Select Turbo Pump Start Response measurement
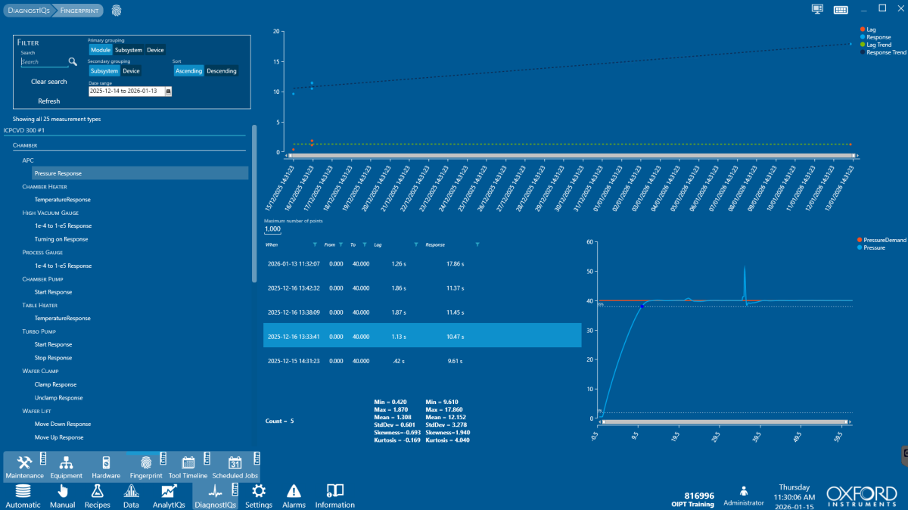Screen dimensions: 908x510 coord(53,344)
